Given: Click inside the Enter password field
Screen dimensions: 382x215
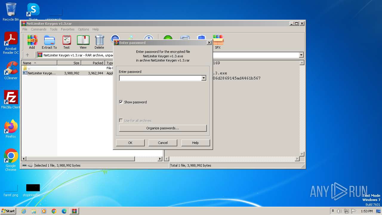Looking at the screenshot, I should 160,78.
